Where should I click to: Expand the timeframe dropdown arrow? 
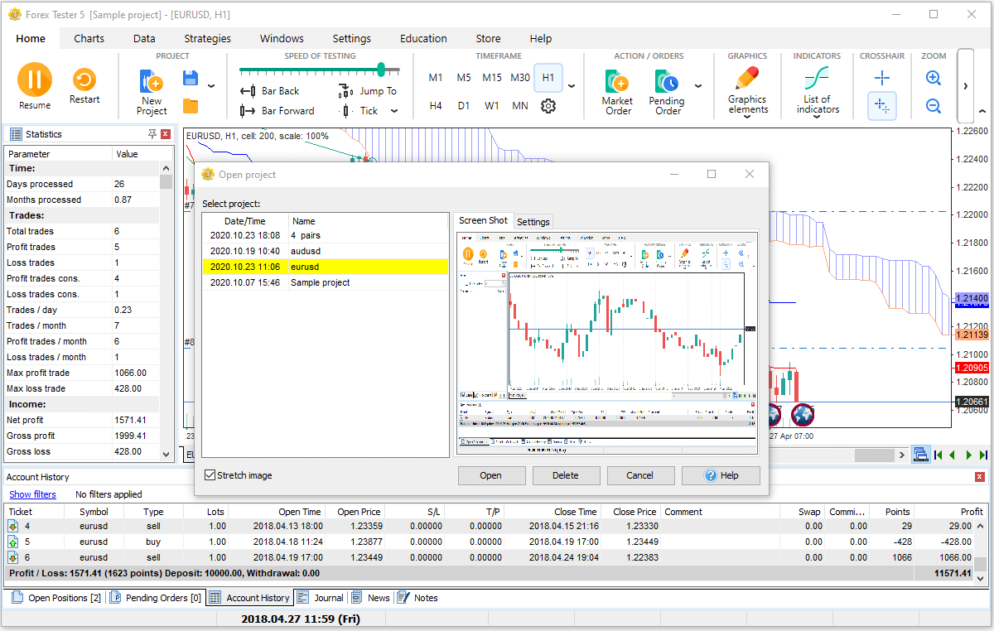(x=572, y=86)
